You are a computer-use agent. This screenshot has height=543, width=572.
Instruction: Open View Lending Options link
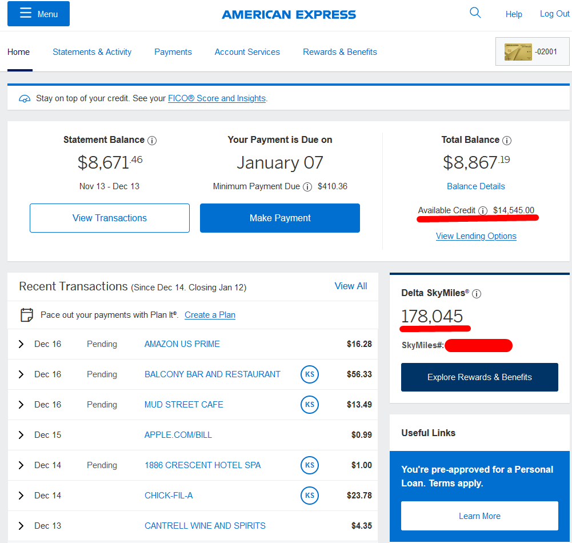tap(476, 236)
